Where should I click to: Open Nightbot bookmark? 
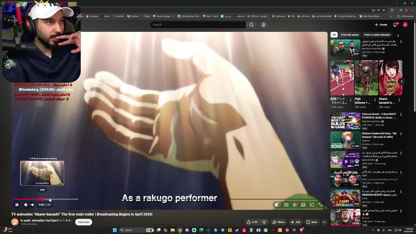coord(118,16)
